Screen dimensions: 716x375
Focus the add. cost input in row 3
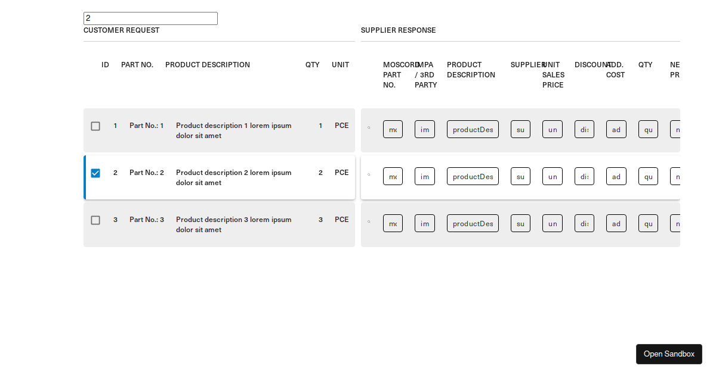point(616,223)
